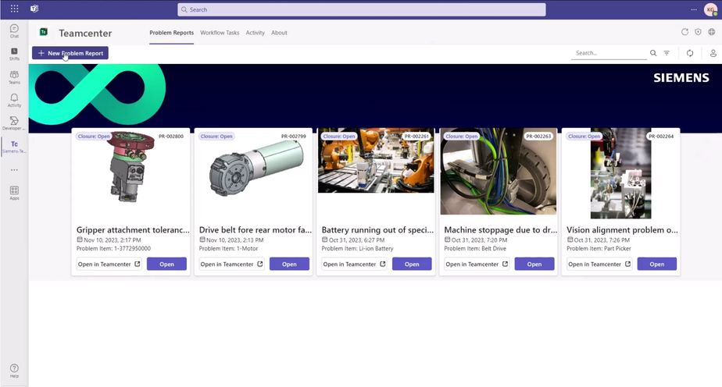The image size is (722, 387).
Task: Click 'Problem Item: Part Picker' text
Action: tap(599, 249)
